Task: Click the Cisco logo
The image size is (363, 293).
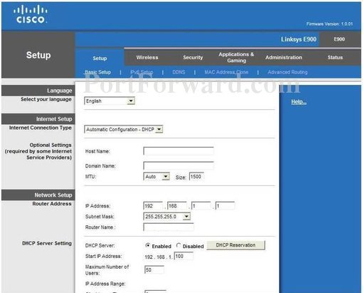Action: click(31, 15)
